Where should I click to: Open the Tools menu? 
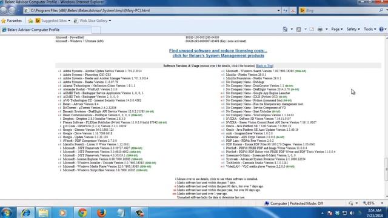click(370, 29)
